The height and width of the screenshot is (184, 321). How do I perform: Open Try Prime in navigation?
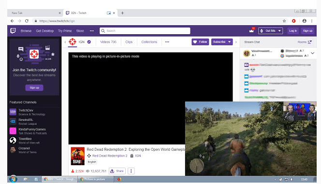[x=65, y=31]
